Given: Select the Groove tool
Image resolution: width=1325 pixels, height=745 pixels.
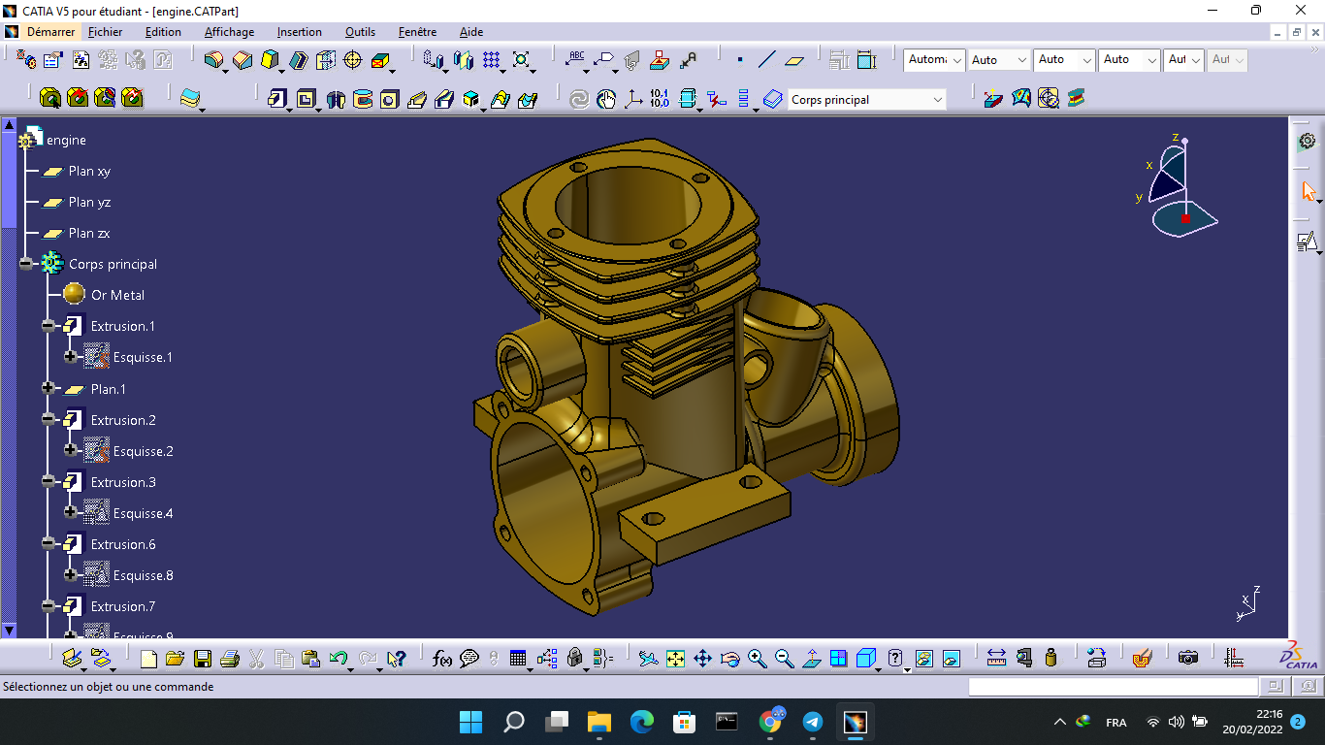Looking at the screenshot, I should [362, 99].
